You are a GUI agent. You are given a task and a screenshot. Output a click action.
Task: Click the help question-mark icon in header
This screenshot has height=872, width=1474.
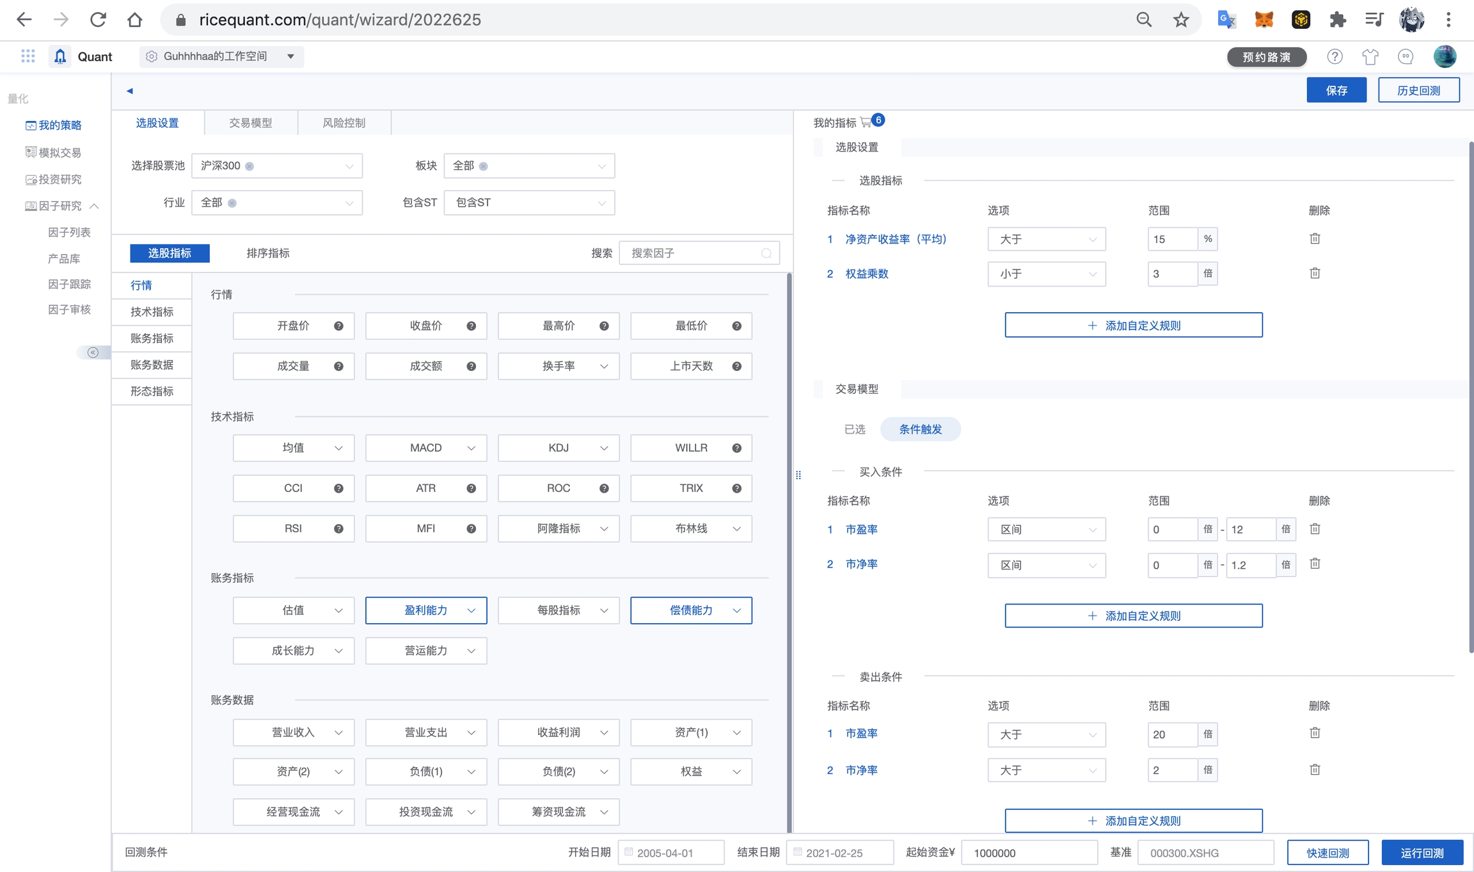click(x=1335, y=57)
